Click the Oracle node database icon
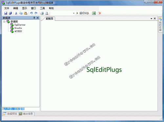Image resolution: width=164 pixels, height=122 pixels. click(12, 28)
